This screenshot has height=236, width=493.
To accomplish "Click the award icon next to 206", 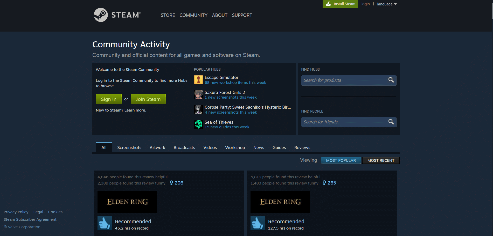I will (171, 183).
